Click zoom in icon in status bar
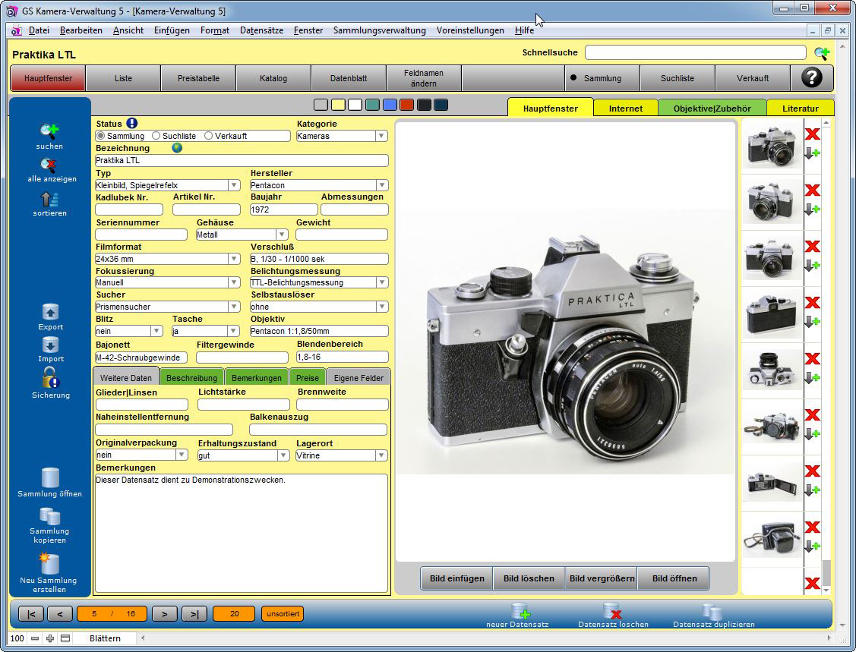This screenshot has height=652, width=856. point(49,638)
